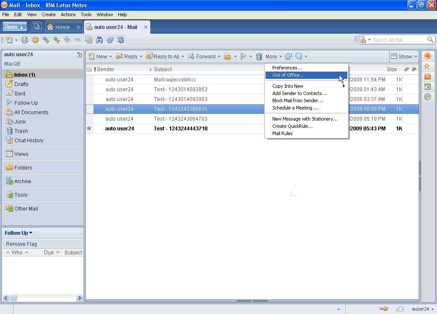Select Out of Office menu entry
This screenshot has height=314, width=437.
288,75
